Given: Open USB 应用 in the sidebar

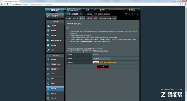Looking at the screenshot, I should coord(55,45).
